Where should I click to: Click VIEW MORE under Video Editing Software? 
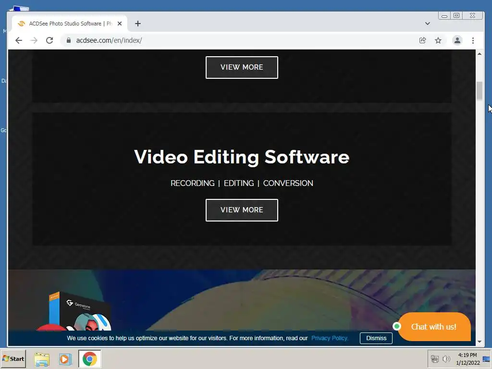click(x=242, y=210)
